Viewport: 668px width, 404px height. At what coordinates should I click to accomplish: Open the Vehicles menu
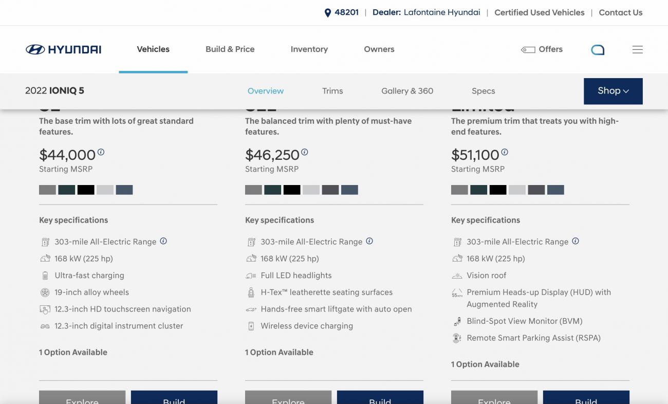[x=153, y=49]
